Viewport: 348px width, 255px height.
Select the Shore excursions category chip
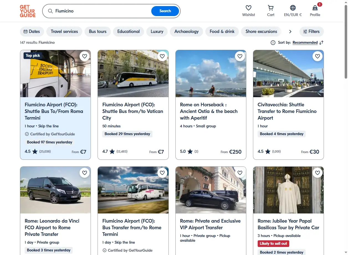(261, 32)
